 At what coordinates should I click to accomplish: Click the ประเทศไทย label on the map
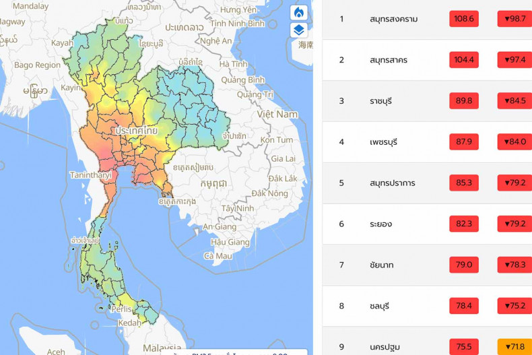pos(136,130)
